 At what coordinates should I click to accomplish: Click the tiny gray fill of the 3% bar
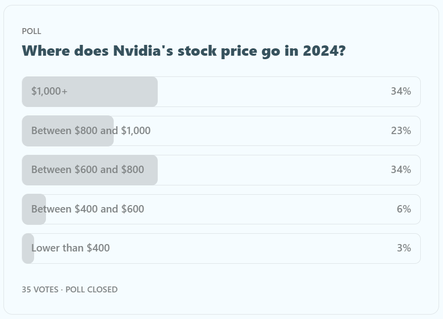27,248
